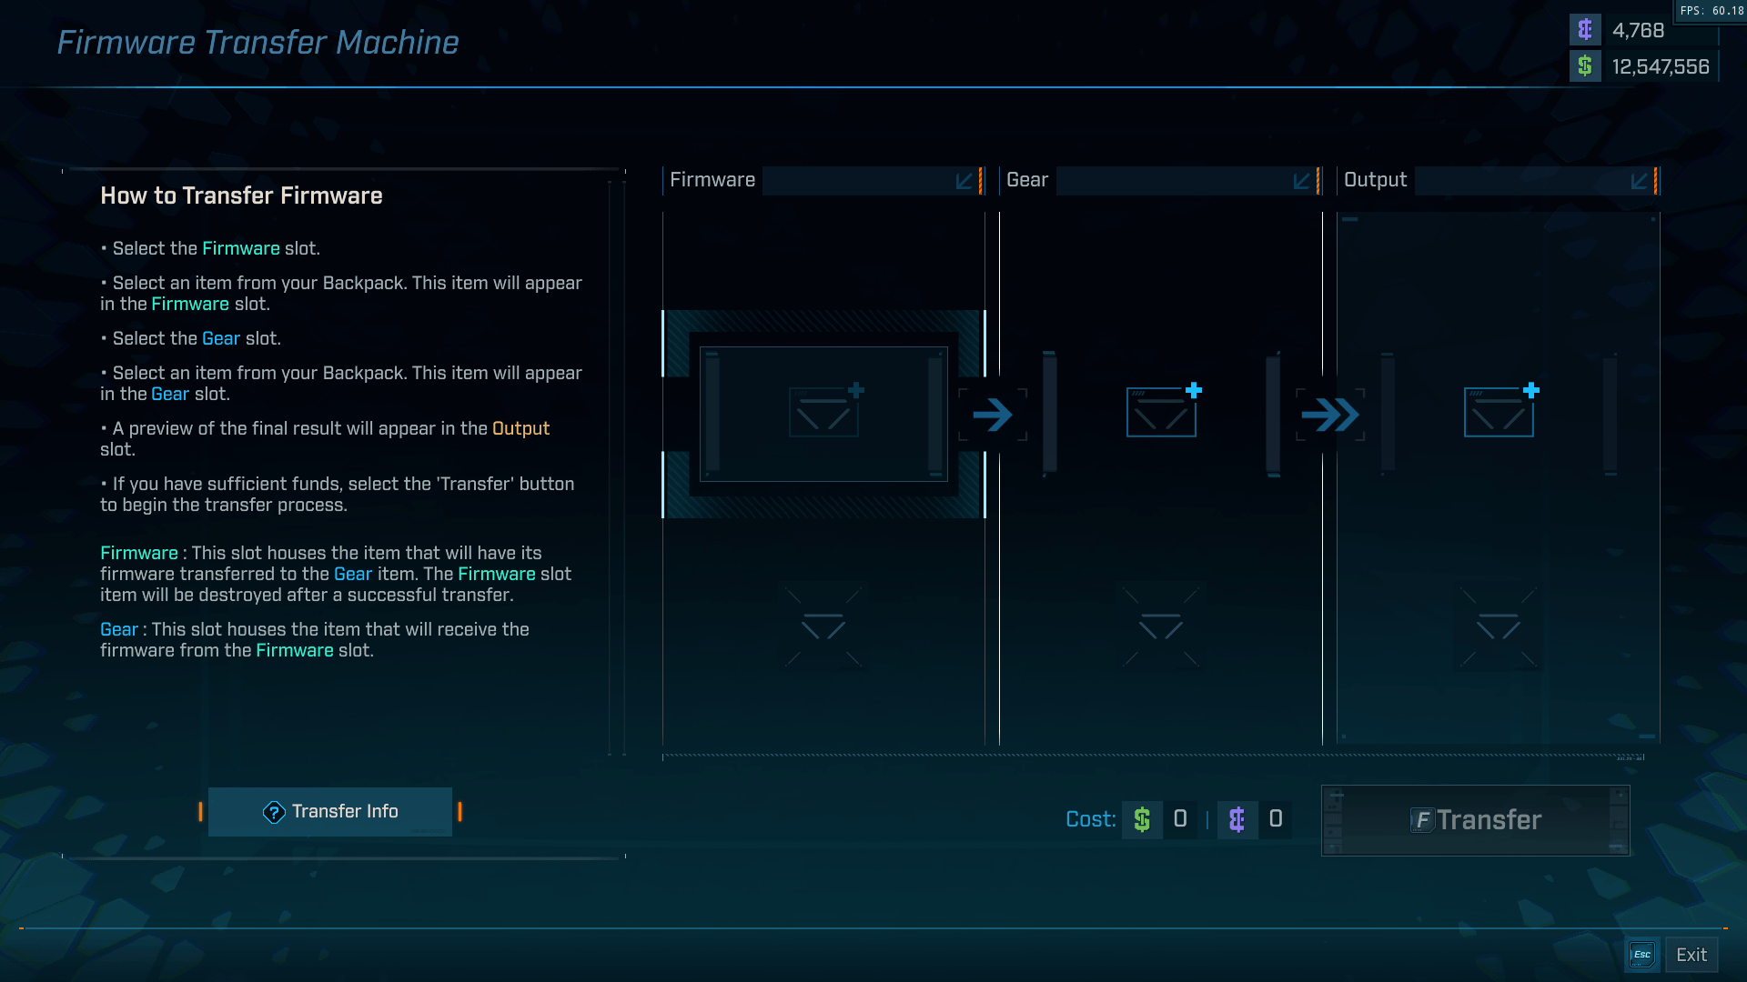The height and width of the screenshot is (982, 1747).
Task: Select the empty Gear item slot
Action: [1161, 414]
